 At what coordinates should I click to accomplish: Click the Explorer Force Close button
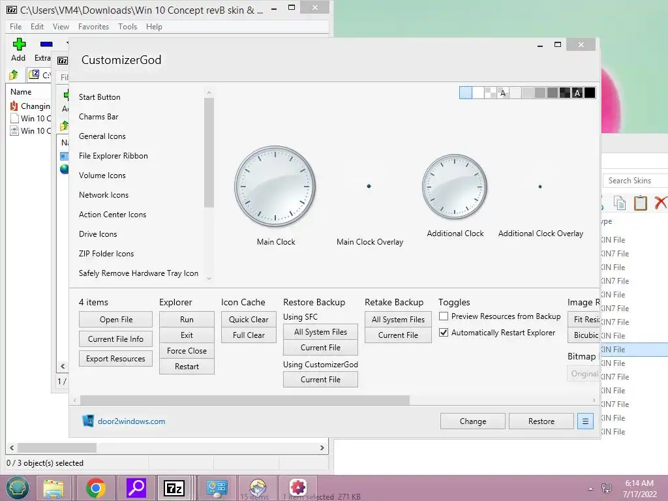point(187,350)
